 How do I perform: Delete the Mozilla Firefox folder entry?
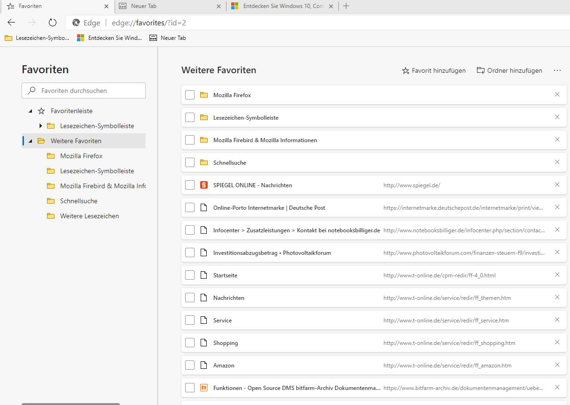pyautogui.click(x=557, y=95)
